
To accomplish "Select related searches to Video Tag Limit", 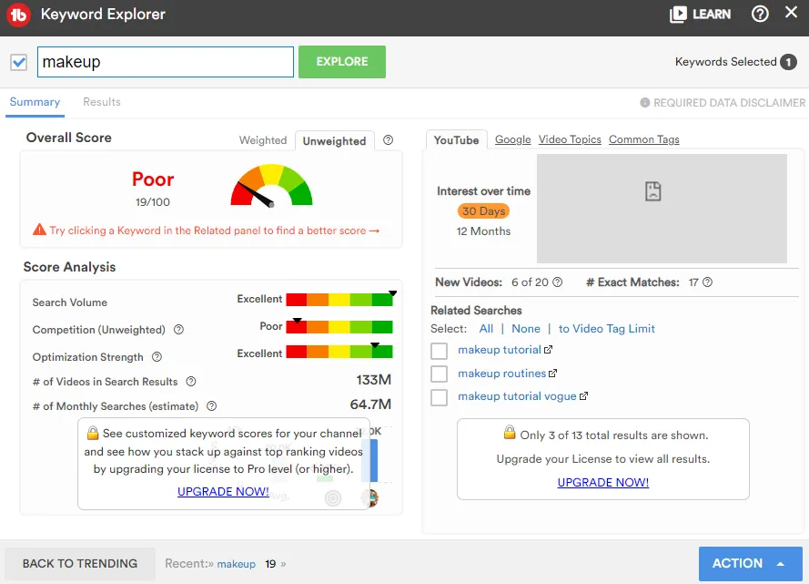I will point(607,329).
